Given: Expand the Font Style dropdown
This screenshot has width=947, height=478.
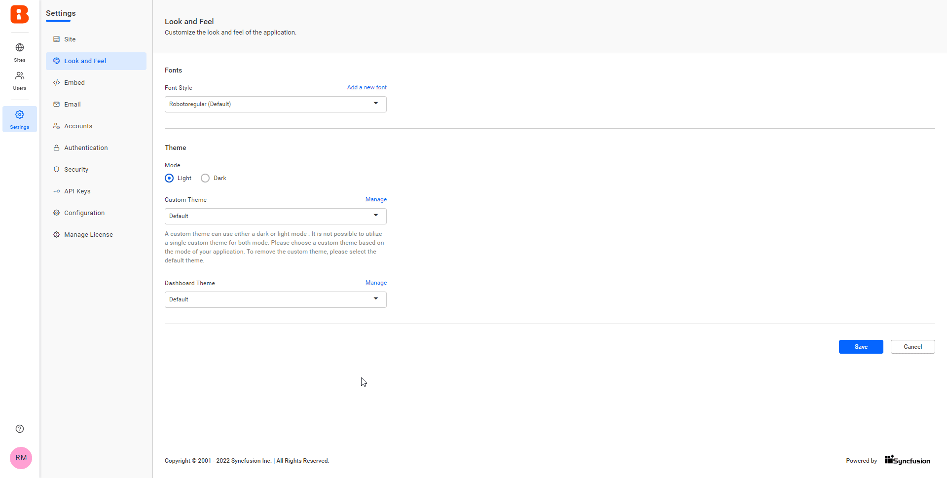Looking at the screenshot, I should 275,104.
